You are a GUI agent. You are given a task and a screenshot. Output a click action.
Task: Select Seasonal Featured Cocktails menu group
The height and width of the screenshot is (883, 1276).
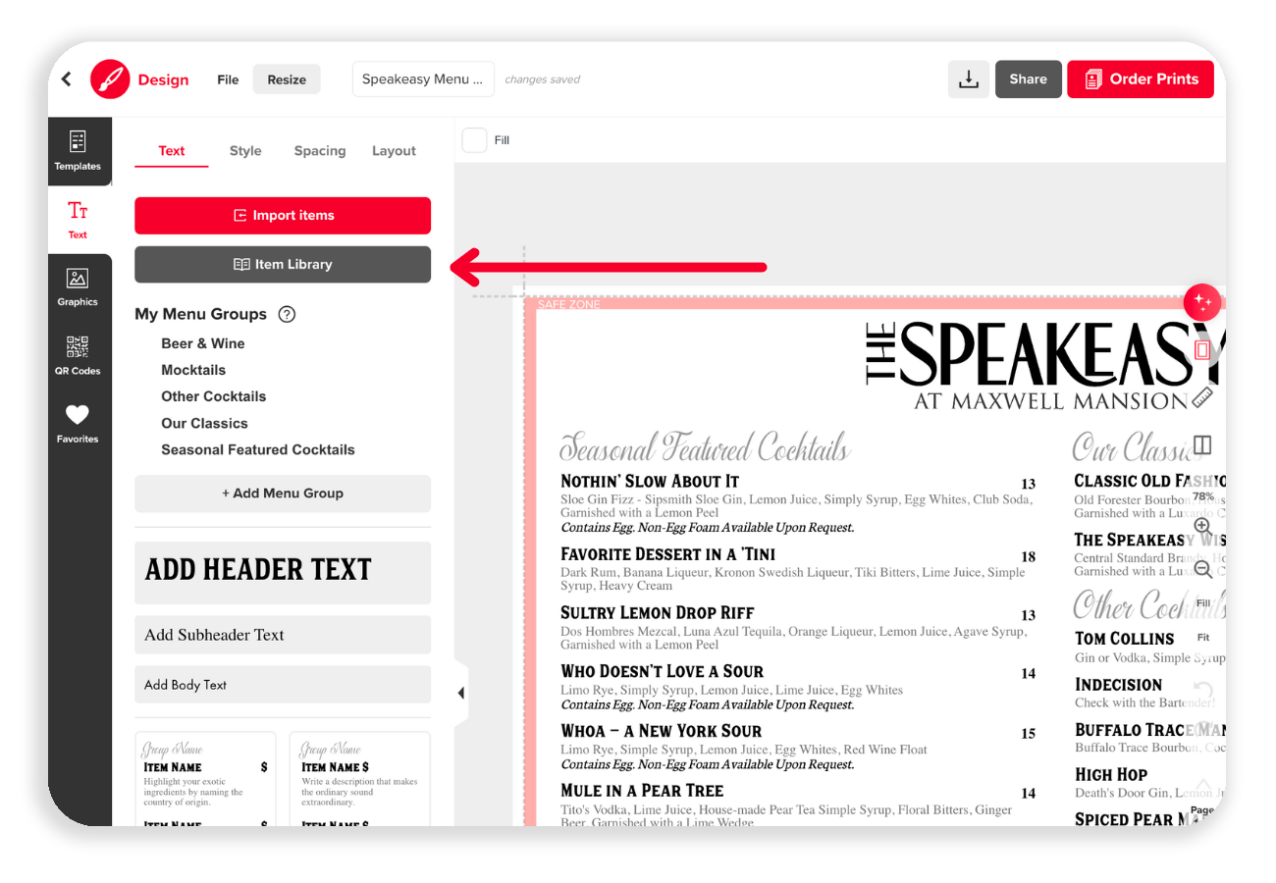point(258,449)
